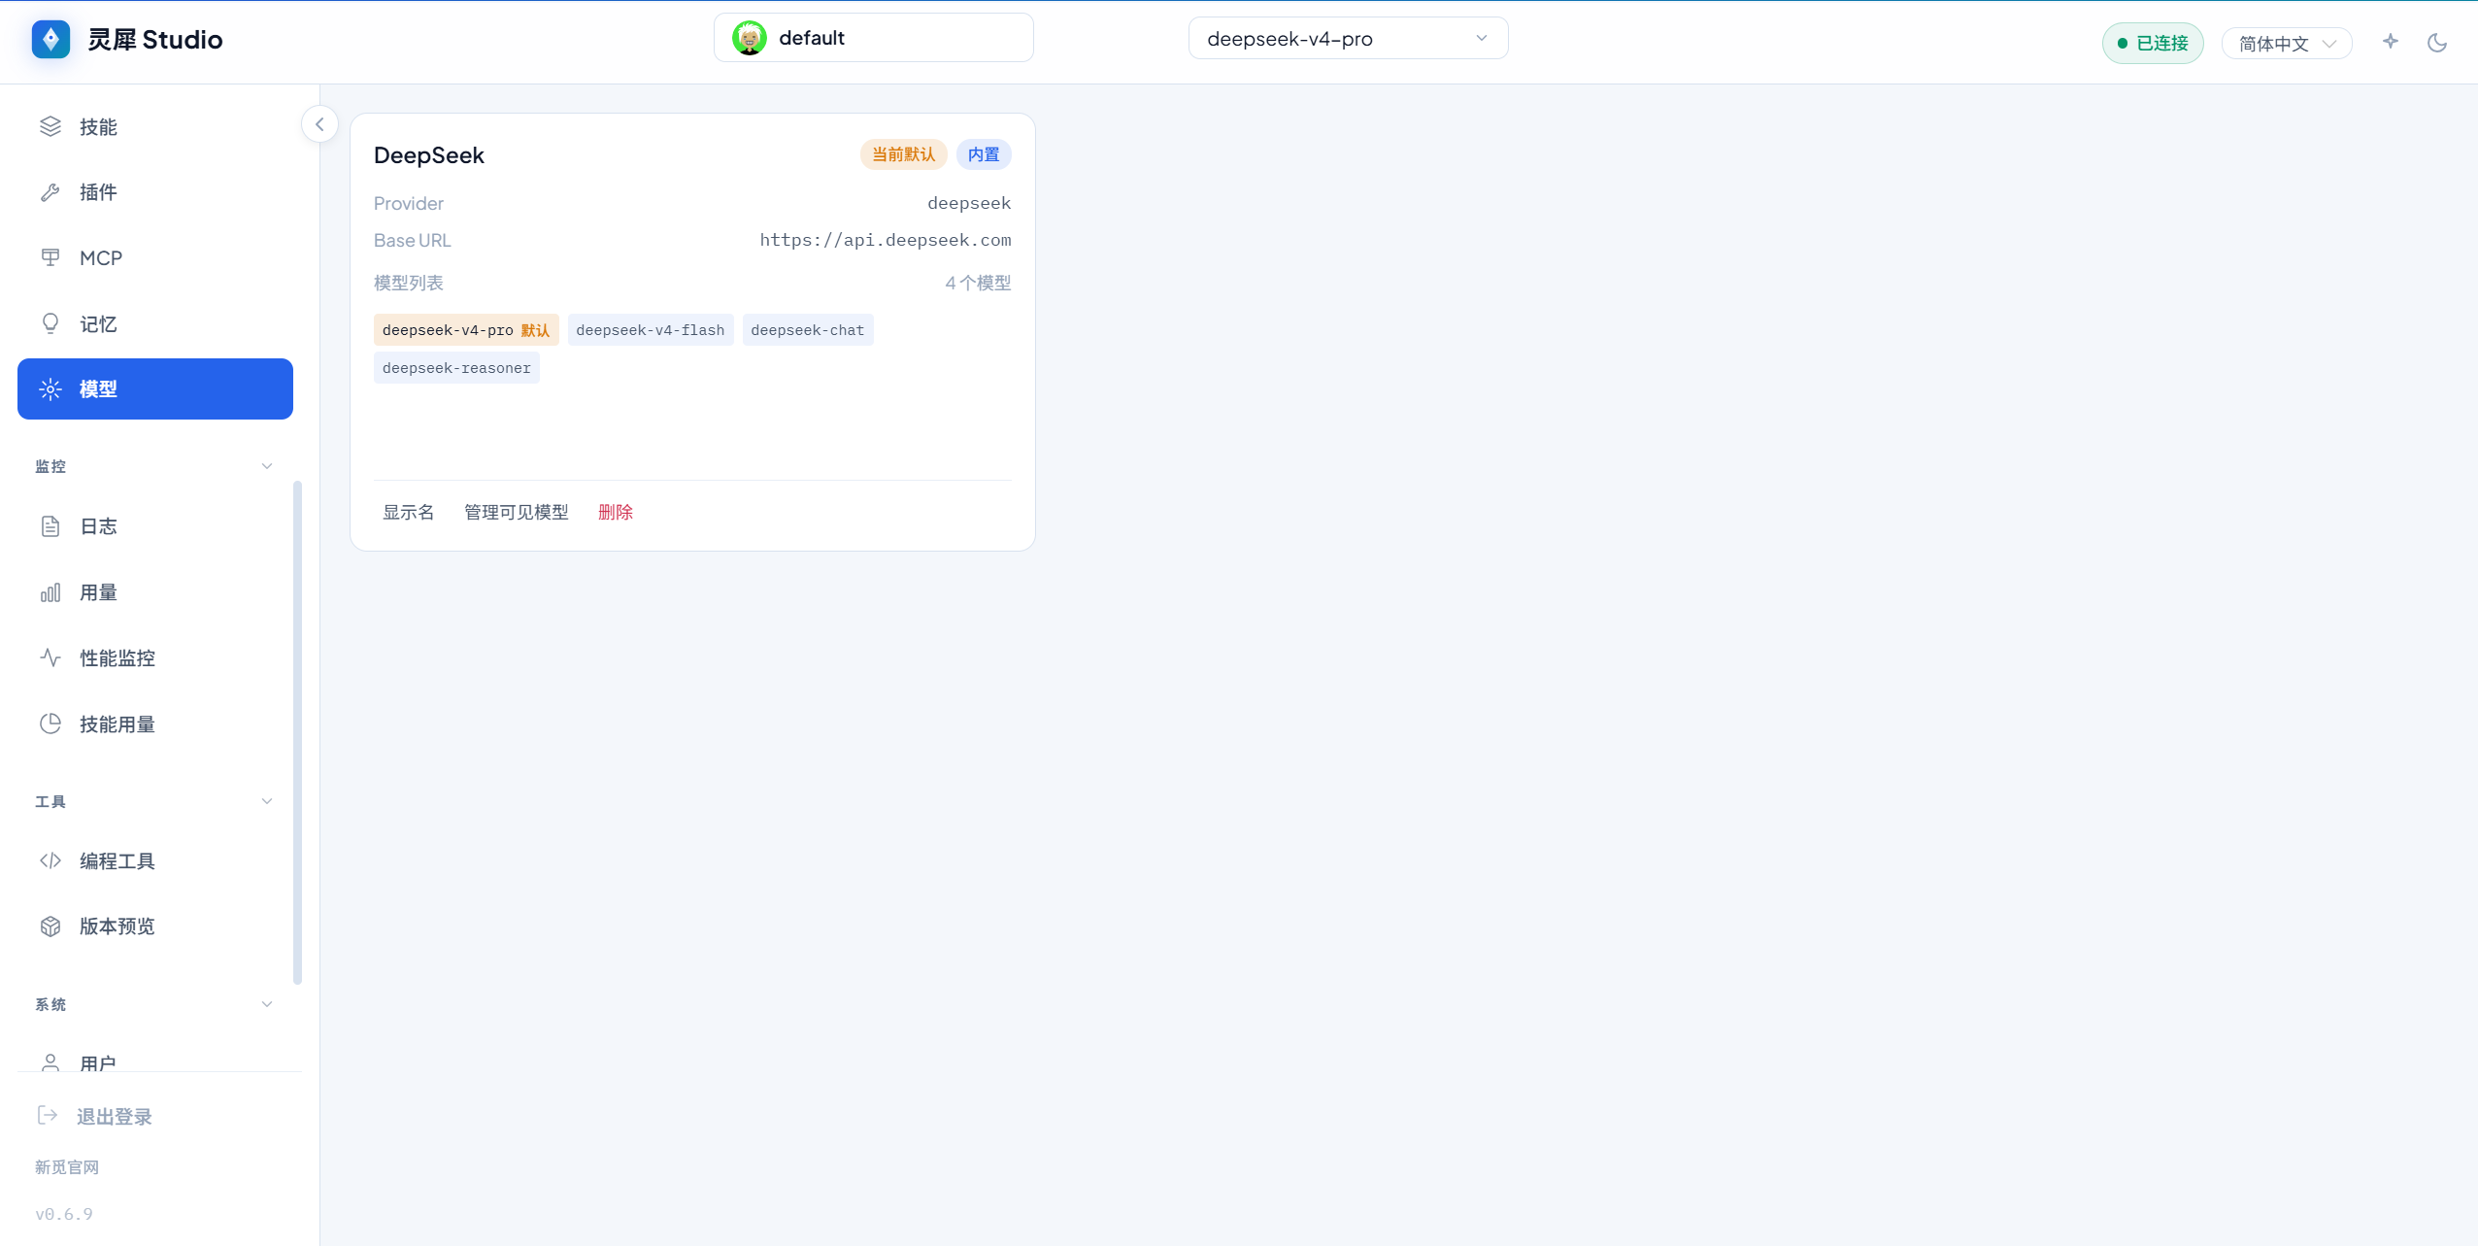Click the 编程工具 code brackets icon
This screenshot has height=1246, width=2478.
click(50, 860)
